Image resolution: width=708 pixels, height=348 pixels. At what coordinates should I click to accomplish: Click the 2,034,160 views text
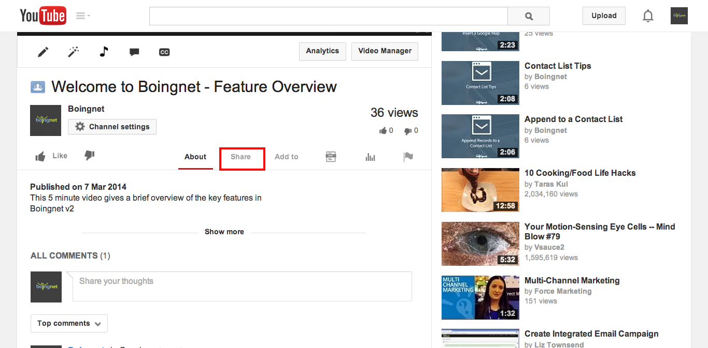[551, 194]
